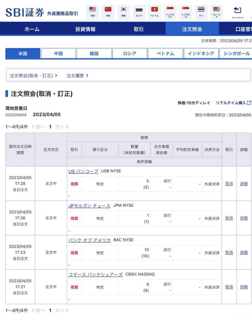
Task: Select the Malaysia flag icon
Action: tap(216, 12)
